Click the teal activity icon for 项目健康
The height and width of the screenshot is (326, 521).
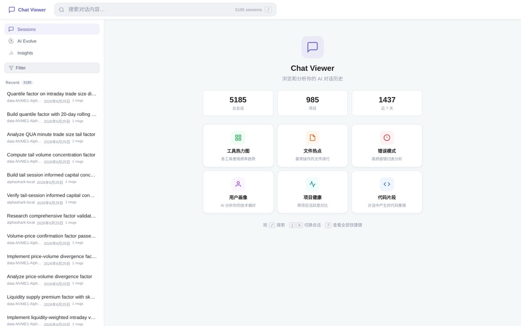click(x=313, y=184)
